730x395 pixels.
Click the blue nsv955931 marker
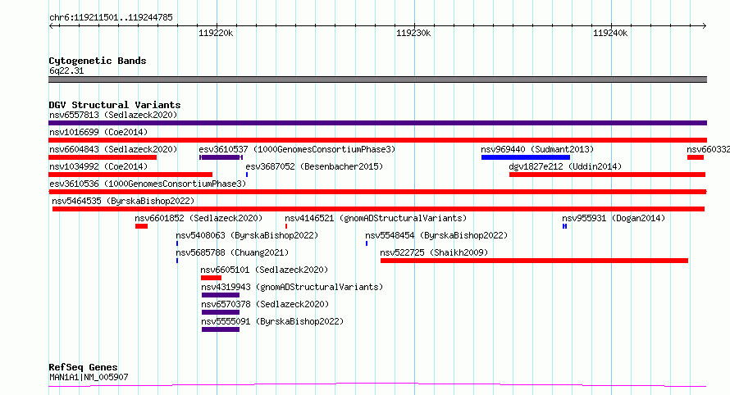coord(565,226)
